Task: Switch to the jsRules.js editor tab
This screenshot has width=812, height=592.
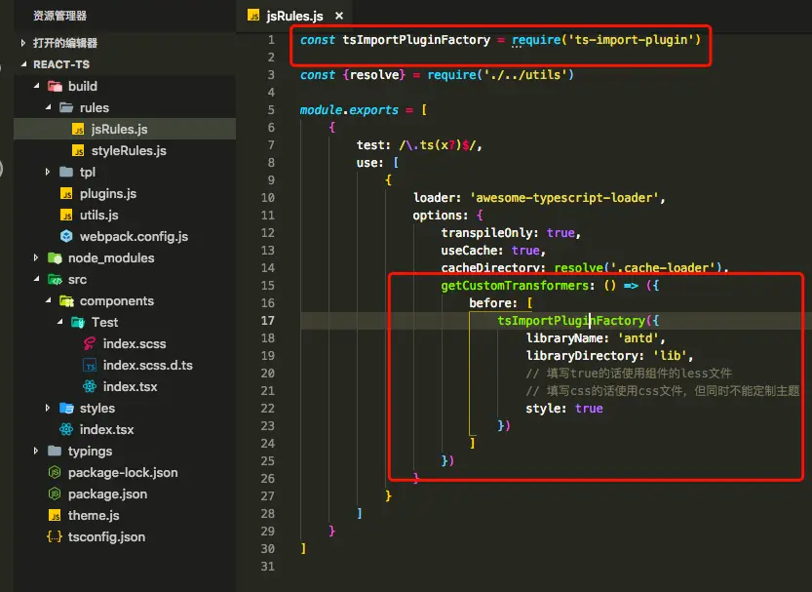Action: coord(294,16)
